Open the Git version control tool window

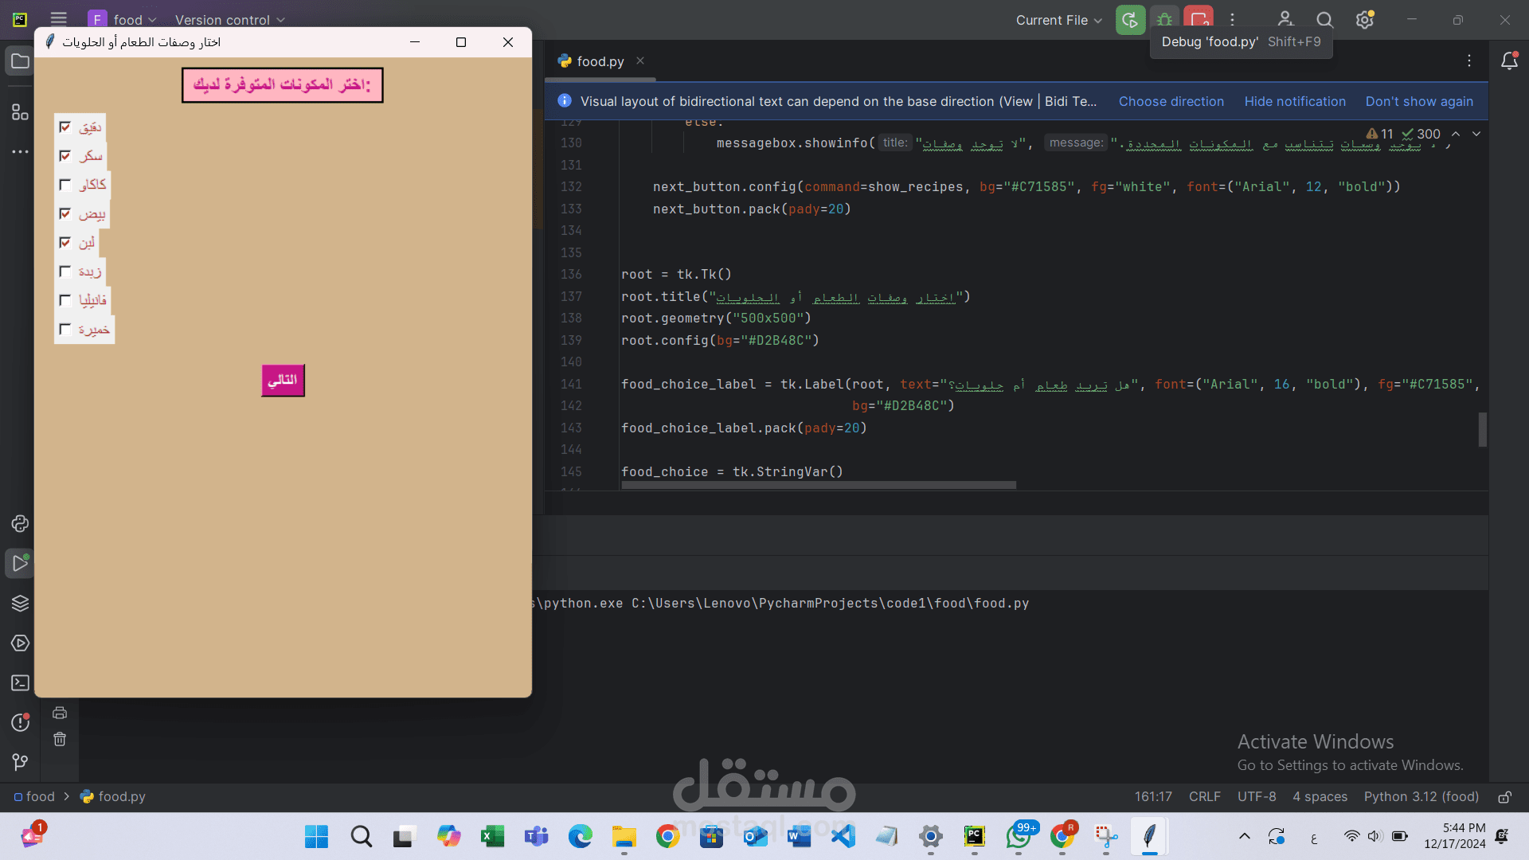(x=20, y=762)
